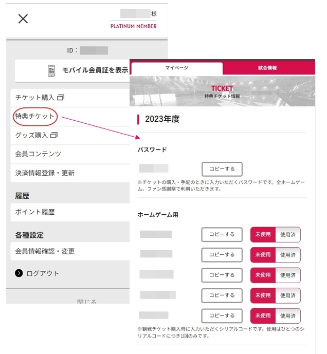Switch to the 試合情報 tab

click(x=268, y=68)
